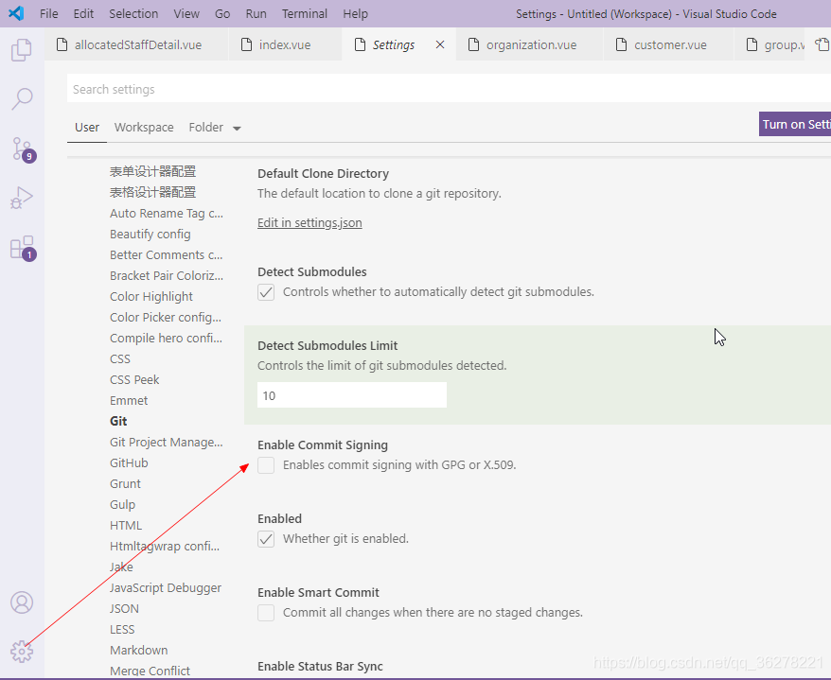The height and width of the screenshot is (680, 831).
Task: Open the Edit menu
Action: (x=83, y=14)
